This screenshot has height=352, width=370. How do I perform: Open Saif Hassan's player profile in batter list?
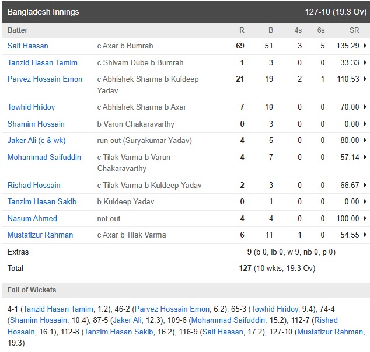point(27,46)
